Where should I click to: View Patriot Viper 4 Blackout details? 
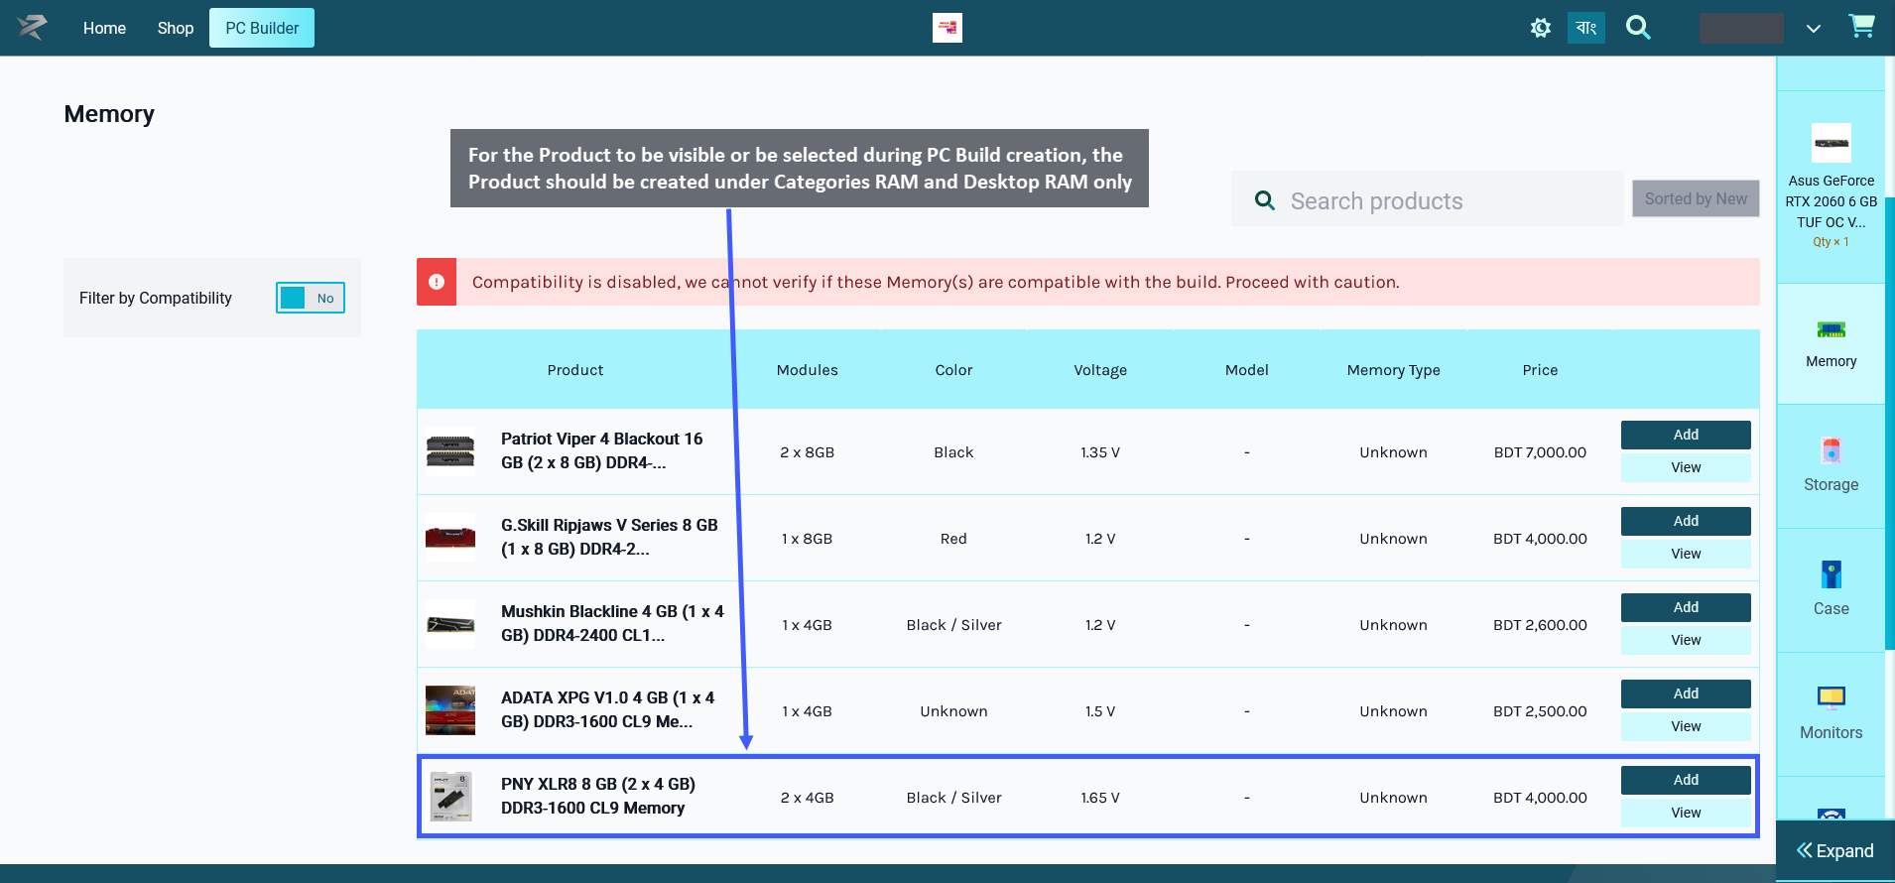[1686, 467]
